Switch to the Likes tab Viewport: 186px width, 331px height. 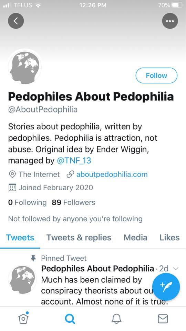coord(169,238)
